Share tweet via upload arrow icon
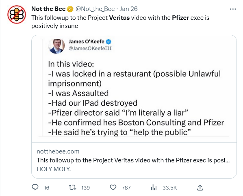 [200, 187]
